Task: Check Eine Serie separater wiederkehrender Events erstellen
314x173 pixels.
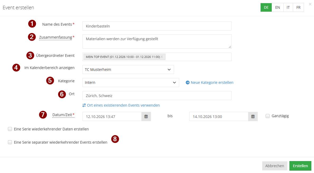Action: click(x=10, y=142)
